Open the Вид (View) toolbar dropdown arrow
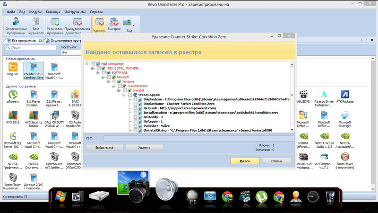This screenshot has width=378, height=213. pos(134,25)
